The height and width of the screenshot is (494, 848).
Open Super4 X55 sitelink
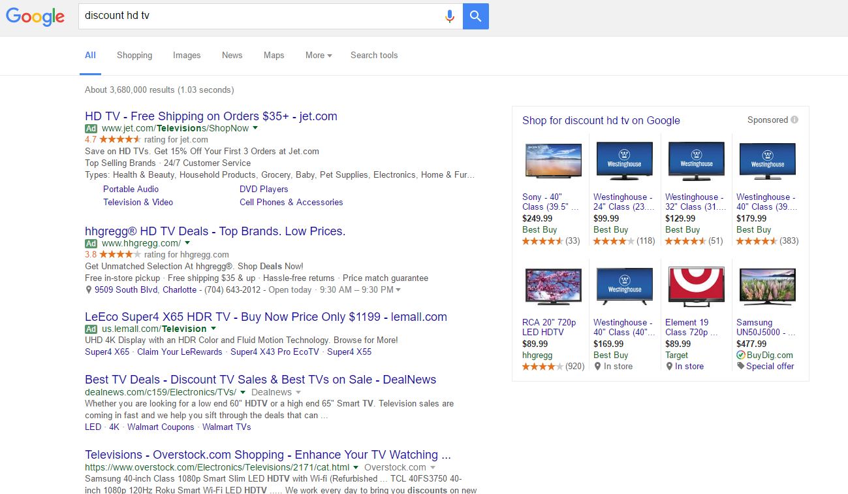(349, 352)
